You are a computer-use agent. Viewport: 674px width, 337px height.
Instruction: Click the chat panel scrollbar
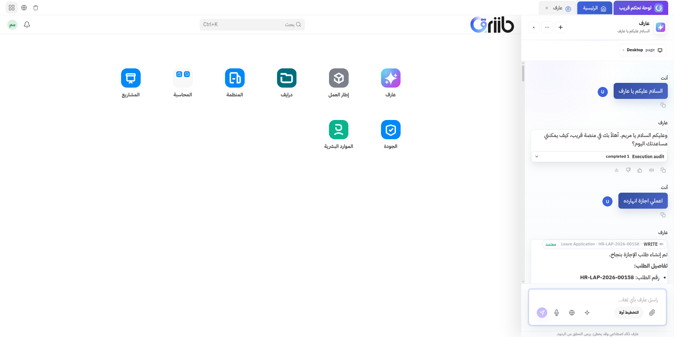523,73
